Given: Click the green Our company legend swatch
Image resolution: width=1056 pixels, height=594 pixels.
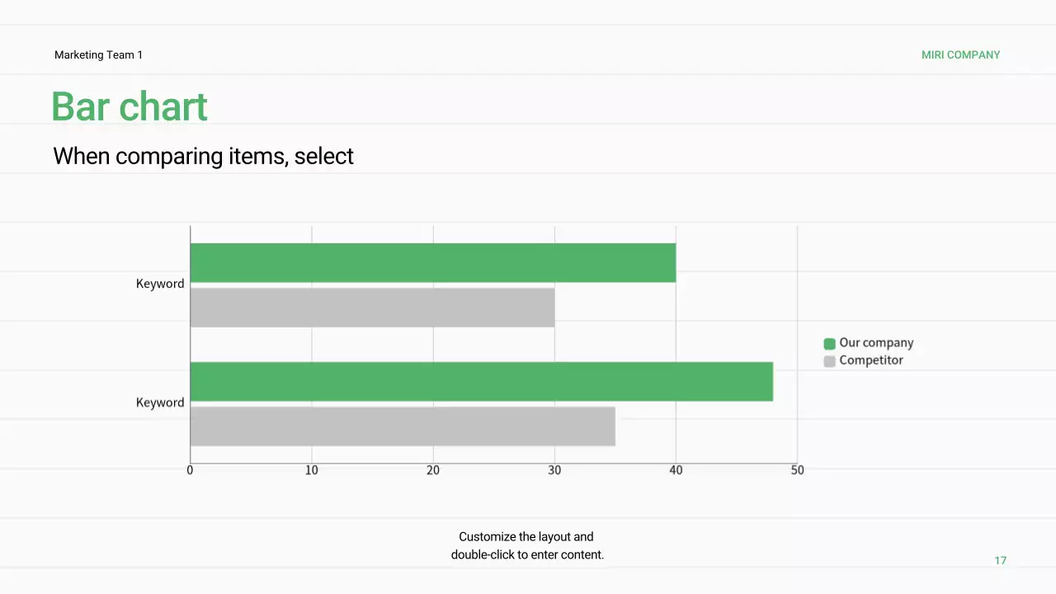Looking at the screenshot, I should point(829,343).
